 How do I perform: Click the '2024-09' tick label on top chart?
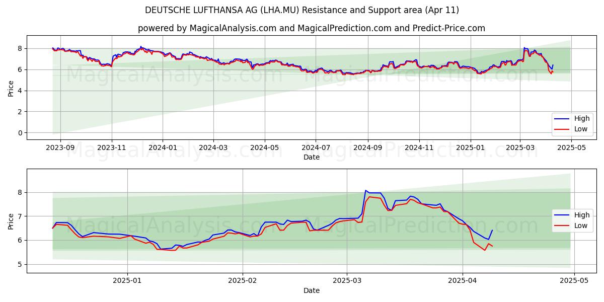pyautogui.click(x=367, y=147)
